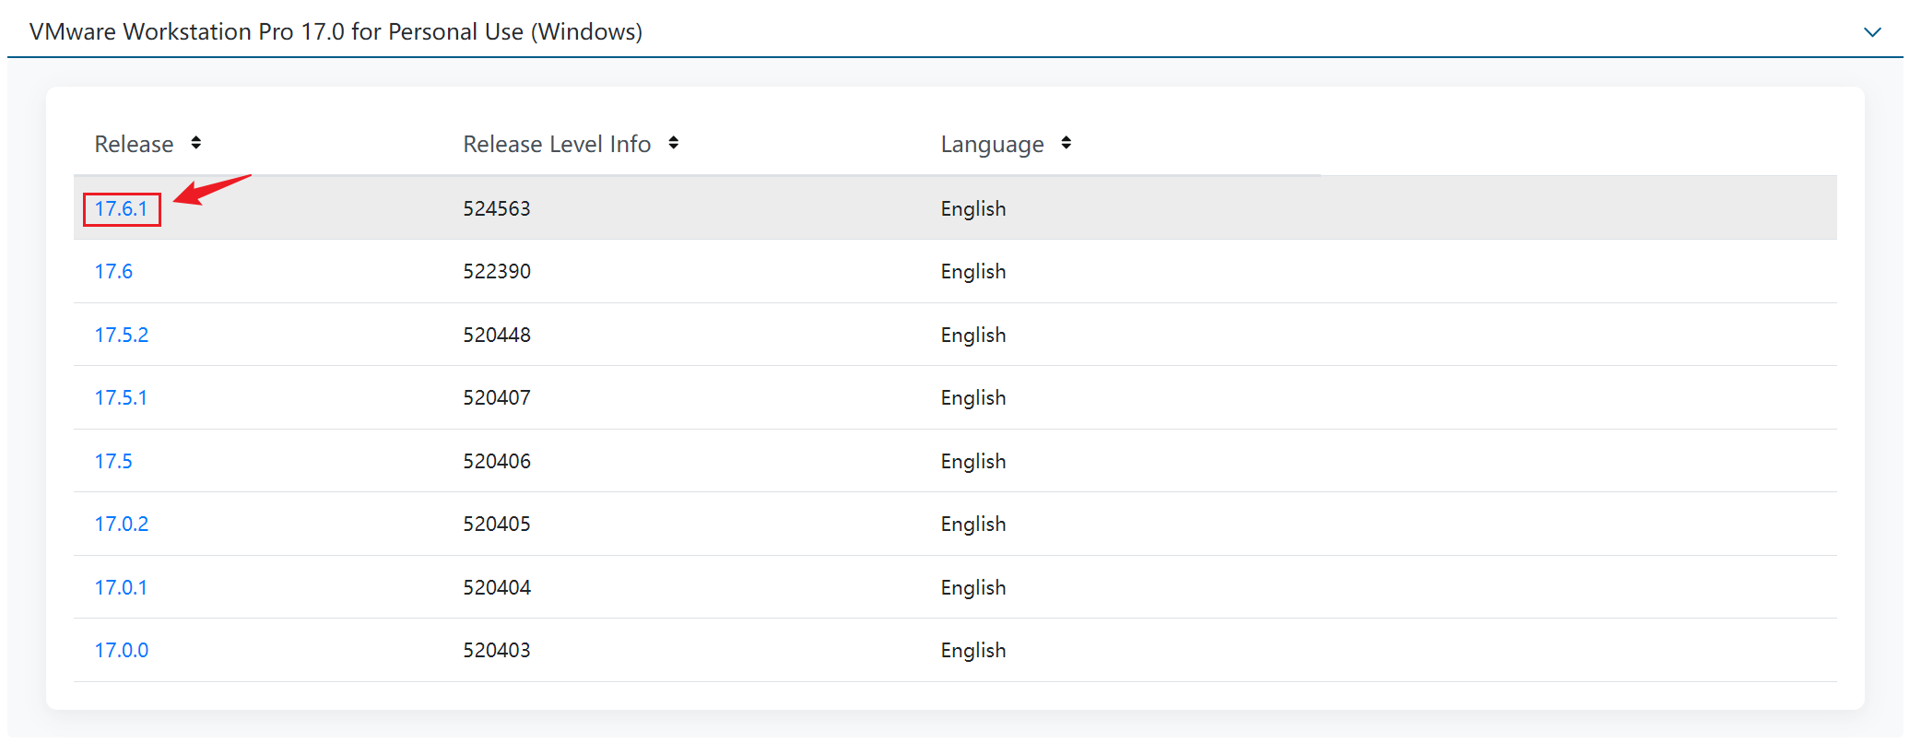
Task: Select build number 520405
Action: click(x=497, y=525)
